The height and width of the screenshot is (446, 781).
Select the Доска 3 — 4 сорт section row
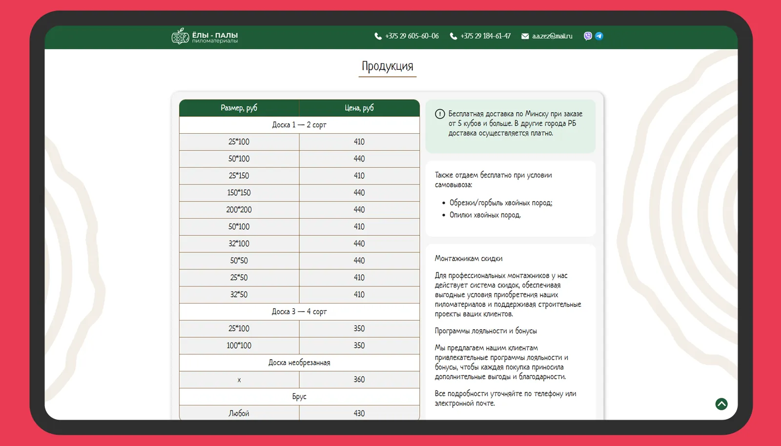[299, 312]
